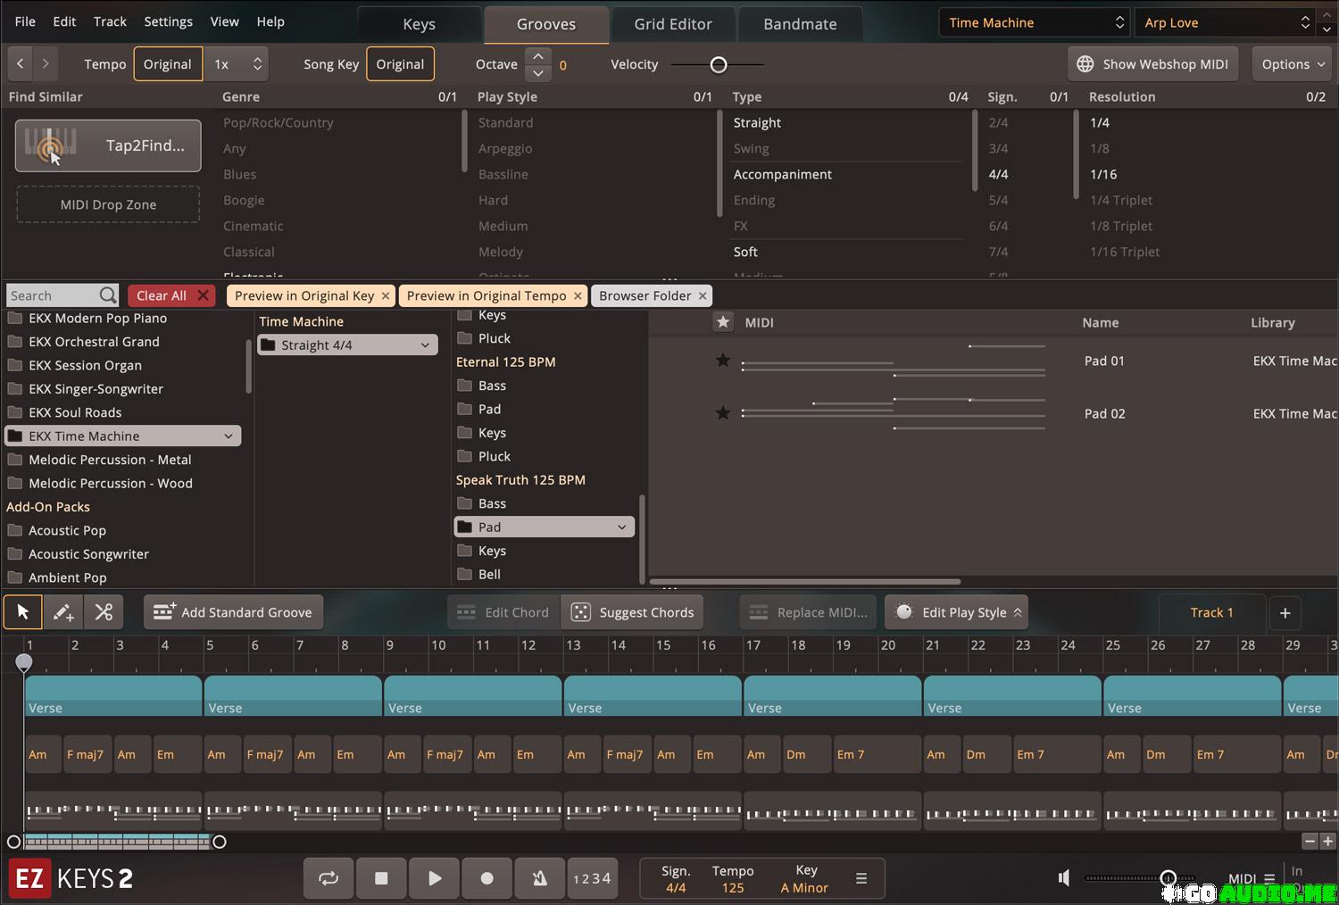Switch to the Grid Editor tab
Screen dimensions: 1339x905
click(673, 24)
